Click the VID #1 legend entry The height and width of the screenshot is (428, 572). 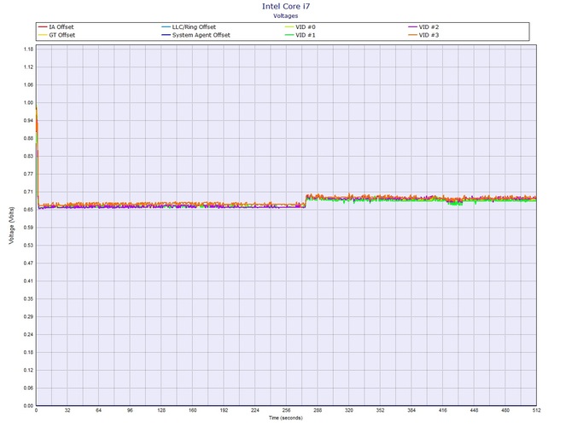point(300,35)
